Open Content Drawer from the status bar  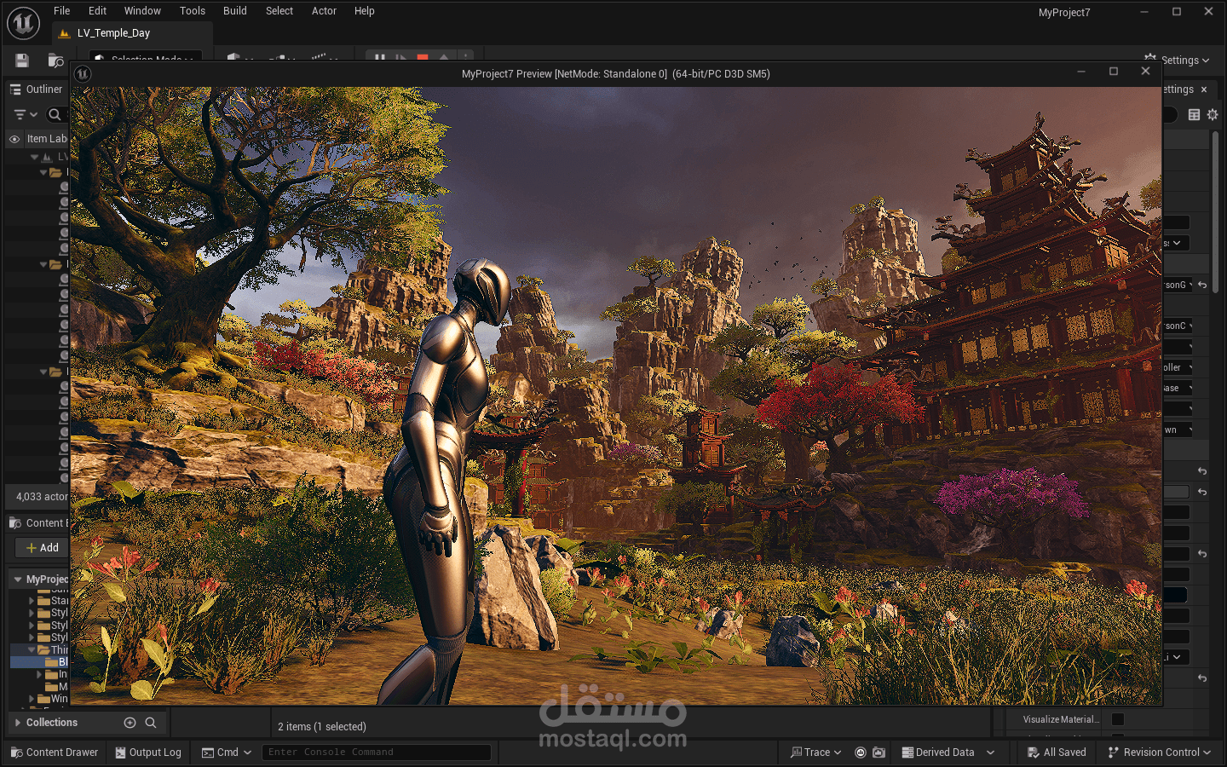click(55, 753)
